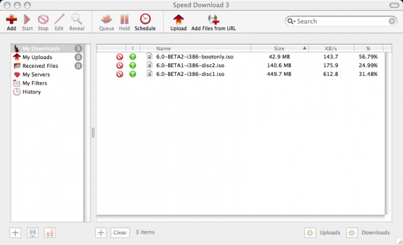Click the Hold toolbar icon
Viewport: 403px width, 245px height.
(125, 19)
